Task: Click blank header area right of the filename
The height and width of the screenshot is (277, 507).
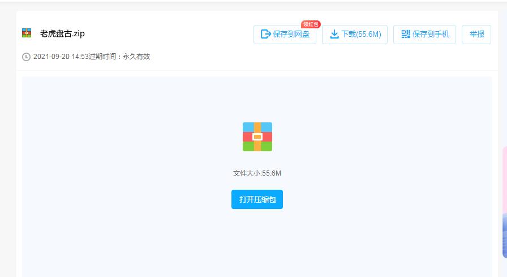Action: coord(170,34)
